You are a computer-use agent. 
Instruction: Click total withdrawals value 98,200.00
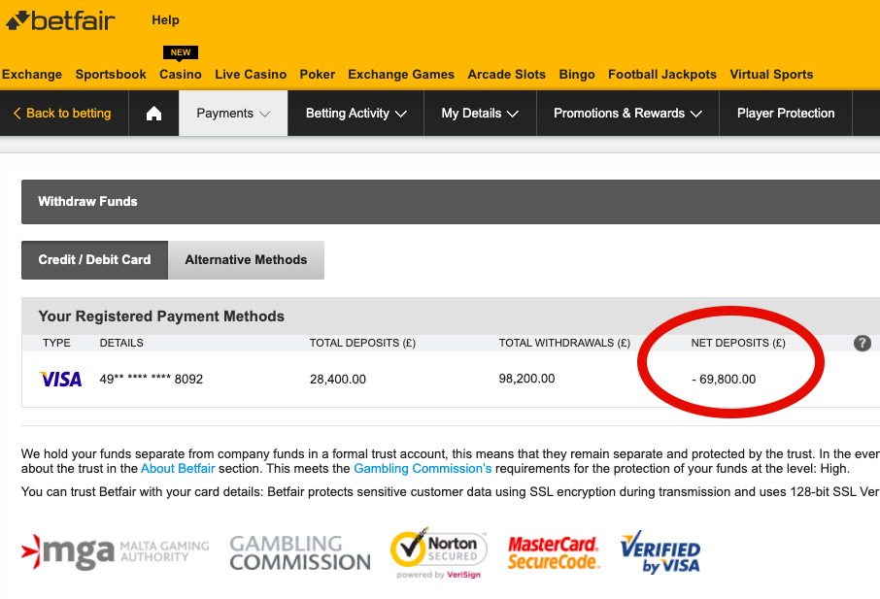[x=527, y=379]
